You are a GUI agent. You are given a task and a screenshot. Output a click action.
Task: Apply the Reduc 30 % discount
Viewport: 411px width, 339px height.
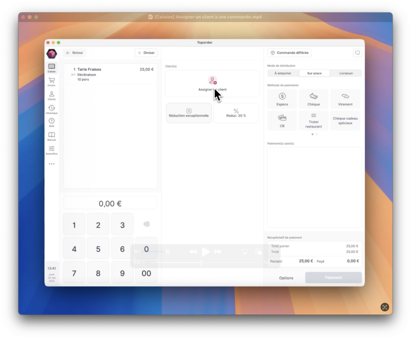click(x=236, y=113)
